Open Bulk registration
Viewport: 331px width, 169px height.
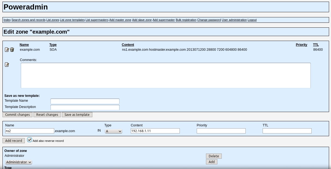click(186, 20)
